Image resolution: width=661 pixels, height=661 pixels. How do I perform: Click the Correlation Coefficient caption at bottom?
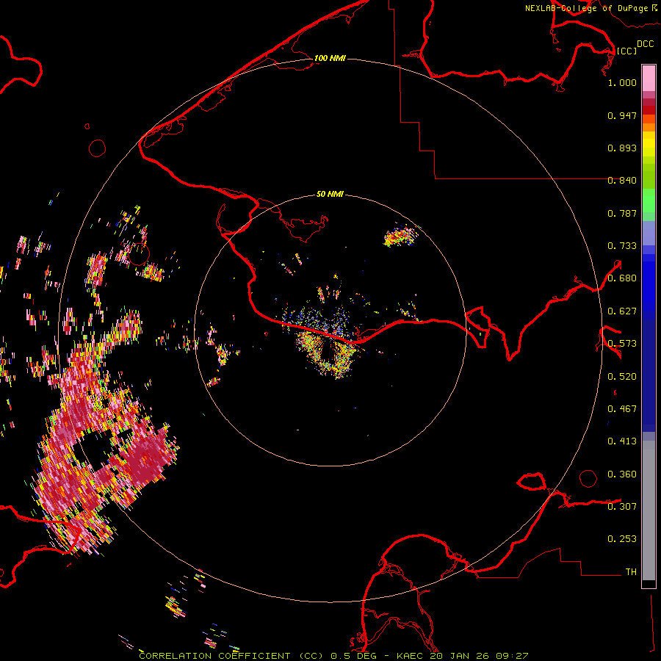[333, 656]
